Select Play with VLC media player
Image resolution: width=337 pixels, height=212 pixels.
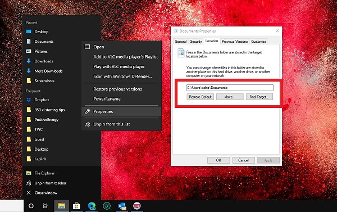121,67
